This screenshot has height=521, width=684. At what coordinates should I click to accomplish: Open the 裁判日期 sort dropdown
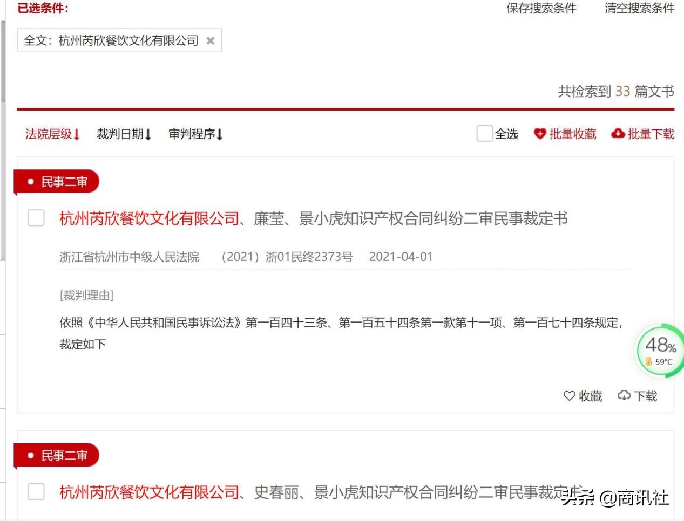(x=124, y=134)
